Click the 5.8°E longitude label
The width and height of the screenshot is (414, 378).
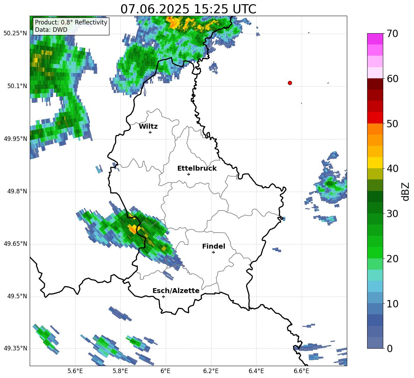coord(120,371)
